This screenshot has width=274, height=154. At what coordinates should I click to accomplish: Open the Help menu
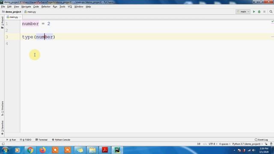tap(88, 7)
